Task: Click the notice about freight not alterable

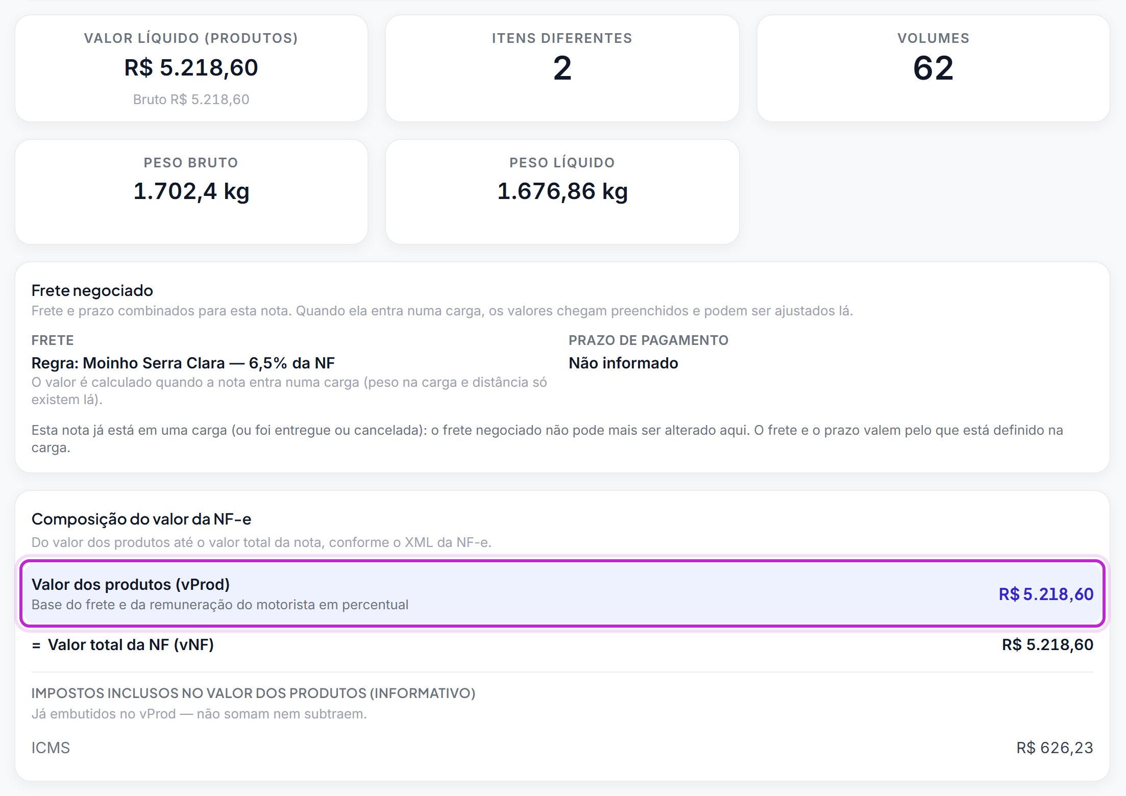Action: pos(547,439)
